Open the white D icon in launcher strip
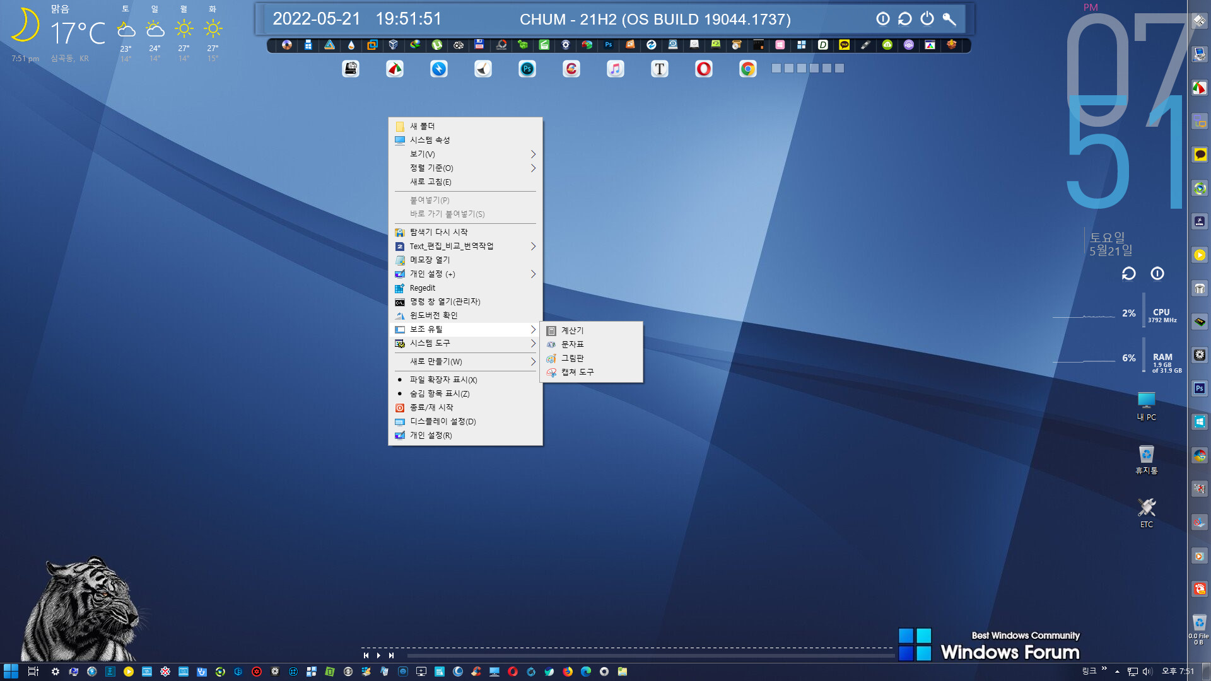This screenshot has width=1211, height=681. pyautogui.click(x=823, y=45)
